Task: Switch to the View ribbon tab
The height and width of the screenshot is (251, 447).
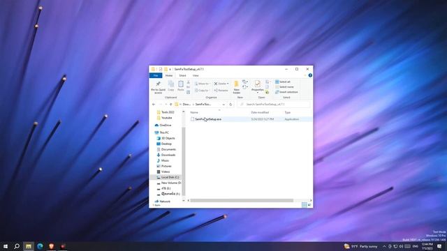Action: (x=196, y=75)
